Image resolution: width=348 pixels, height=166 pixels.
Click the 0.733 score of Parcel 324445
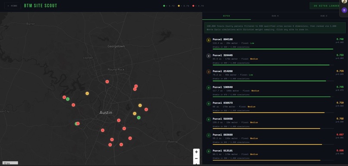point(340,55)
